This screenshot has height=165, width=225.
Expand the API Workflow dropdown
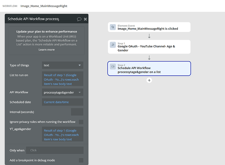click(62, 92)
